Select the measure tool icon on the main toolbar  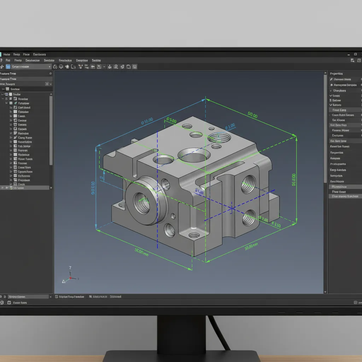pos(116,67)
